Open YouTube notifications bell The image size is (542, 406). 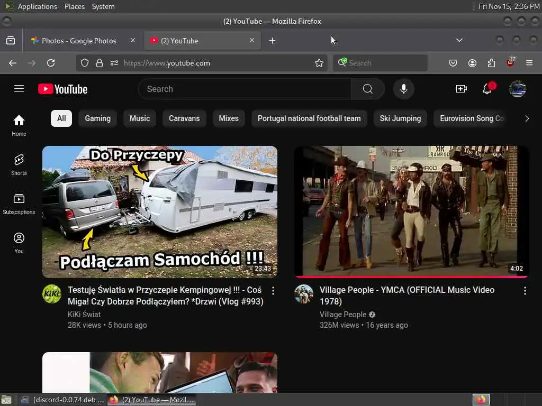[x=487, y=89]
